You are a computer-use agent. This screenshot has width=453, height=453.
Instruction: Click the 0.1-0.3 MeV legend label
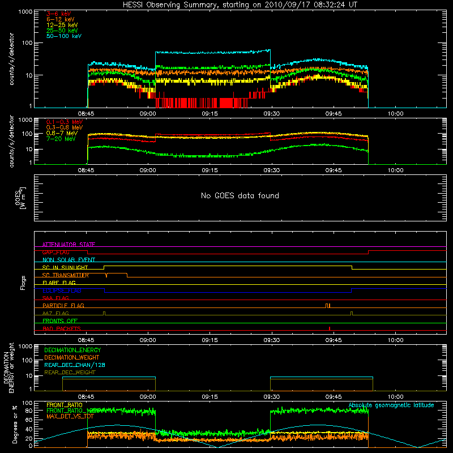tap(65, 122)
